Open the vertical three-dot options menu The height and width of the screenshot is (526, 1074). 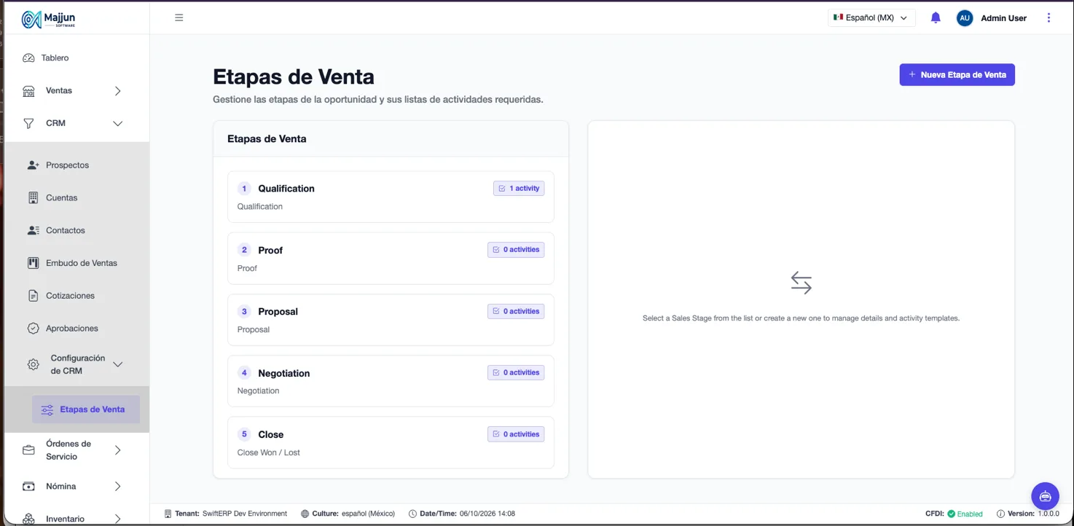coord(1049,18)
